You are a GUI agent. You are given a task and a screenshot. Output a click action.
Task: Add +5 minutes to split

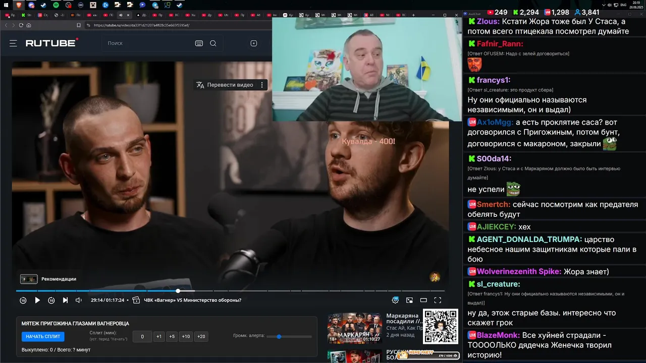pyautogui.click(x=172, y=336)
